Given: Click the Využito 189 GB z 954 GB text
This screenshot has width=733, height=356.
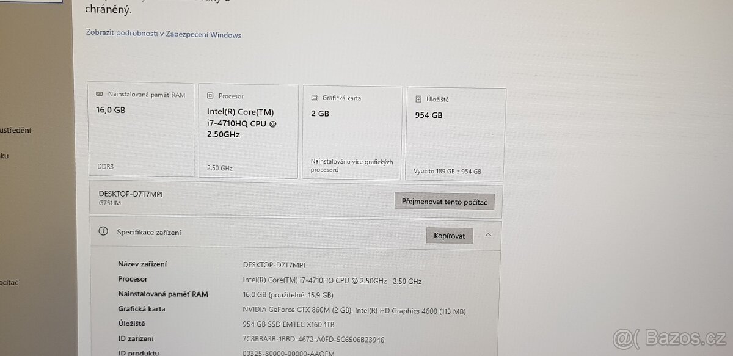Looking at the screenshot, I should [447, 172].
